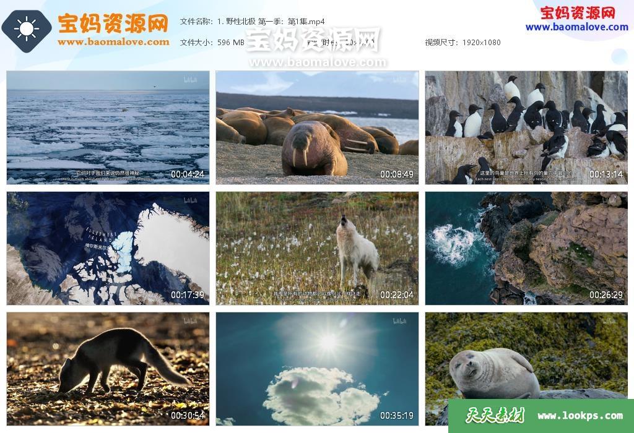Click the 00:22:04 timestamp label
The image size is (634, 433).
[397, 295]
